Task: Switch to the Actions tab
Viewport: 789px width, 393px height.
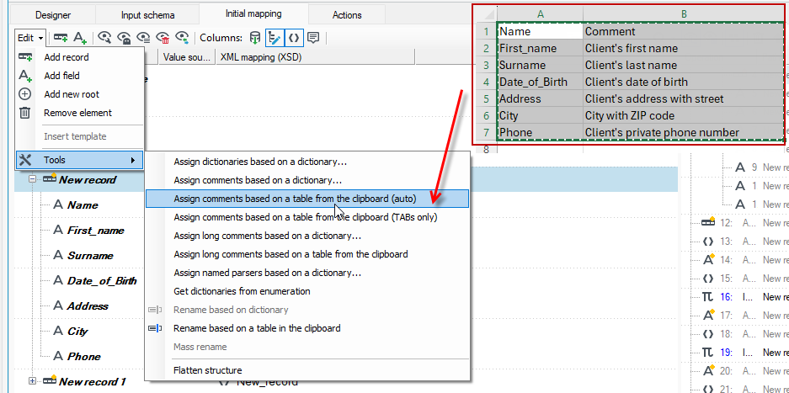Action: pos(347,15)
